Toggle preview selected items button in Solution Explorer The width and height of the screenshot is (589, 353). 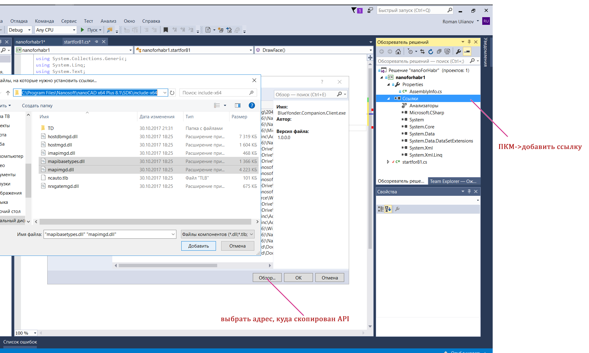(467, 51)
